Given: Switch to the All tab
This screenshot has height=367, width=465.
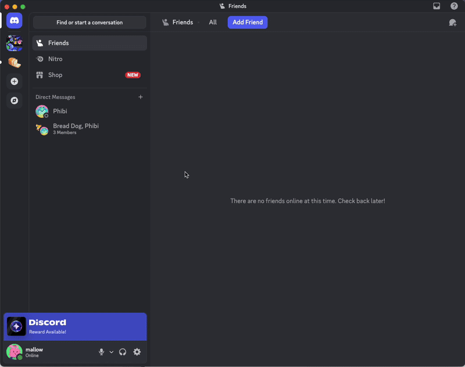Looking at the screenshot, I should [x=213, y=22].
